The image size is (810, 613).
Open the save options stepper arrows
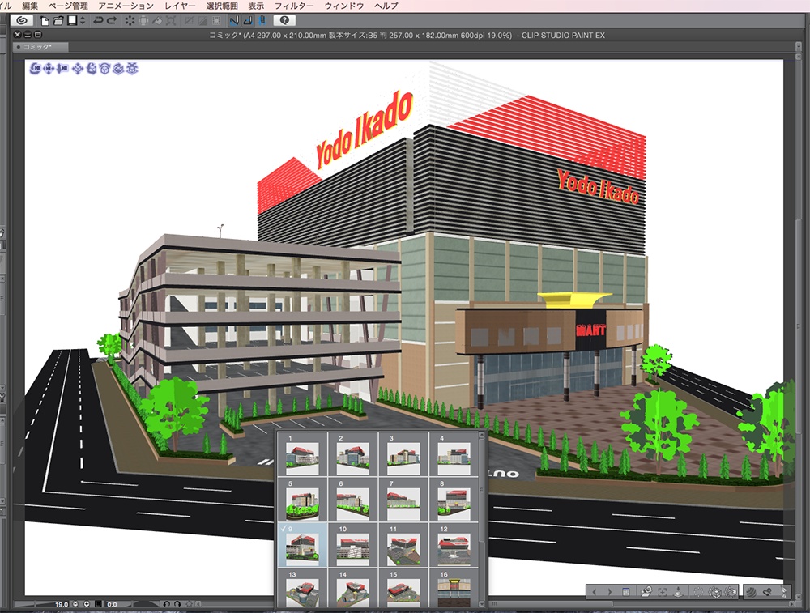pyautogui.click(x=82, y=21)
